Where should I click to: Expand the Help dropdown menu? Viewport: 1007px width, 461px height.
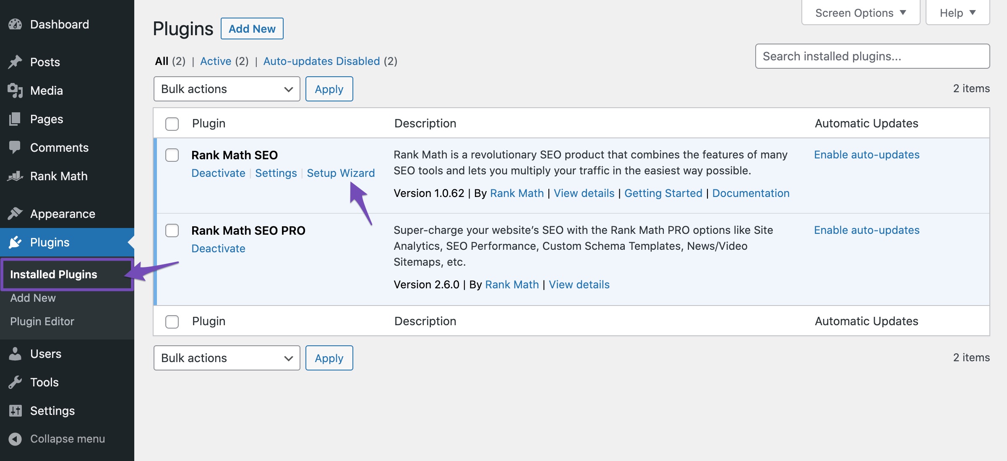957,11
